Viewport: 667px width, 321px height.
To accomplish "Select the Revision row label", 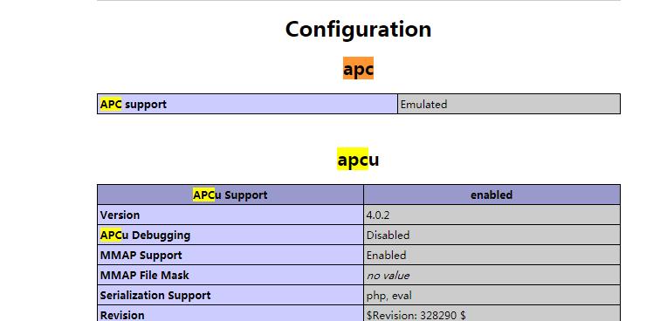I will [230, 313].
